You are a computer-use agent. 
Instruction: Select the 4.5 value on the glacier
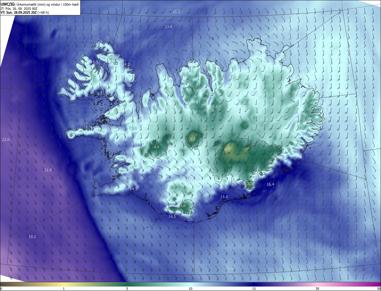(x=157, y=147)
